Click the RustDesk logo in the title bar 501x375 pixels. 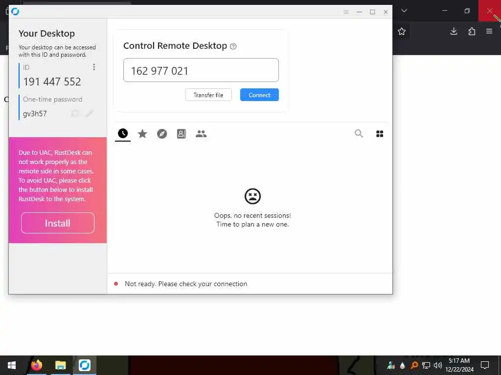point(15,12)
